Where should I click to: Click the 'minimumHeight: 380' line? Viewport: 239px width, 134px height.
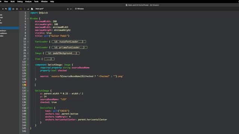46,24
